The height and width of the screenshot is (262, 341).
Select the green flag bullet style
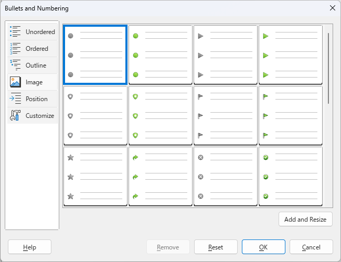pyautogui.click(x=290, y=115)
